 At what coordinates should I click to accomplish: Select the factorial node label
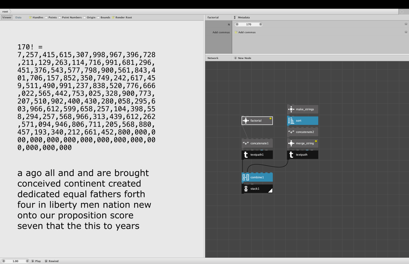[x=256, y=121]
